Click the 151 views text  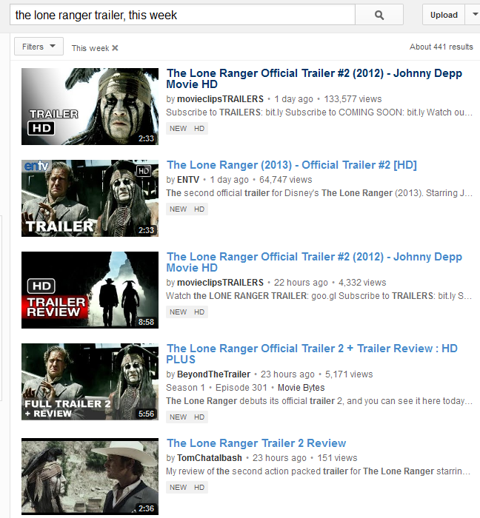(x=337, y=458)
